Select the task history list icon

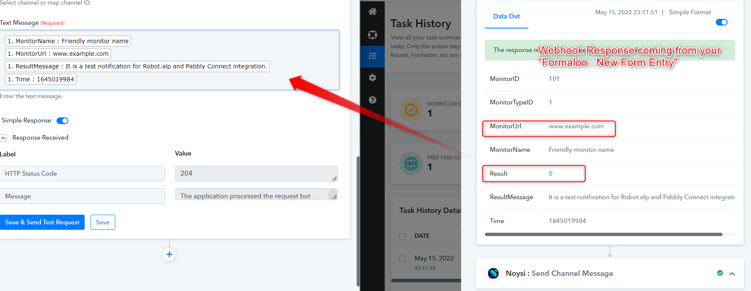[x=372, y=56]
